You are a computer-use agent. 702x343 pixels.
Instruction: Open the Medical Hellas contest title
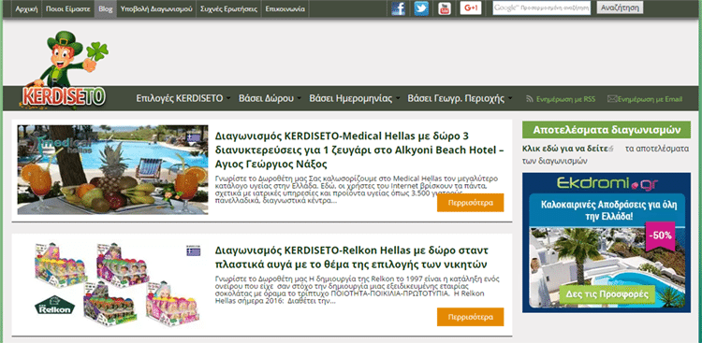tap(359, 150)
